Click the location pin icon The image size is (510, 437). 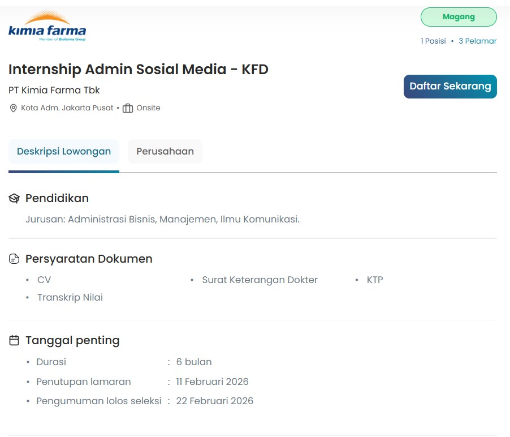coord(14,108)
